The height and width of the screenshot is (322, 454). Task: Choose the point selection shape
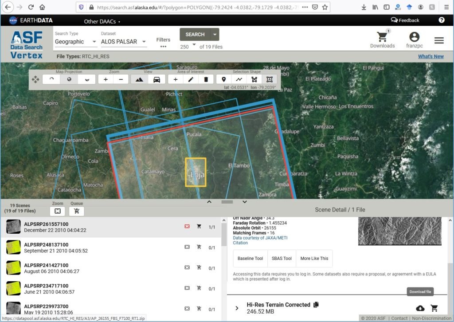223,79
